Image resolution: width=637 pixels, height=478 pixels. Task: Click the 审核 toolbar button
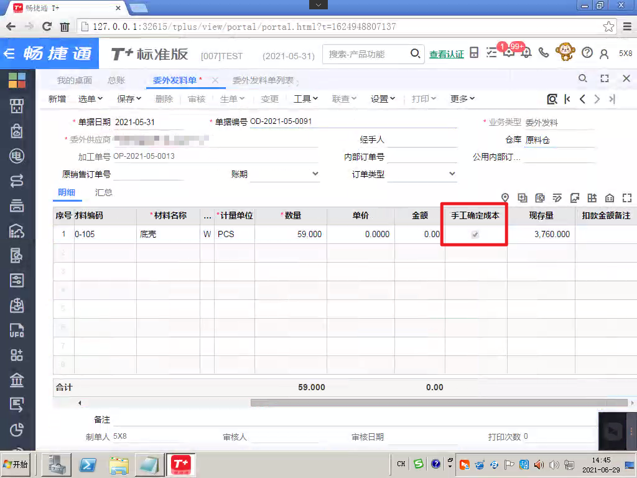click(x=197, y=99)
